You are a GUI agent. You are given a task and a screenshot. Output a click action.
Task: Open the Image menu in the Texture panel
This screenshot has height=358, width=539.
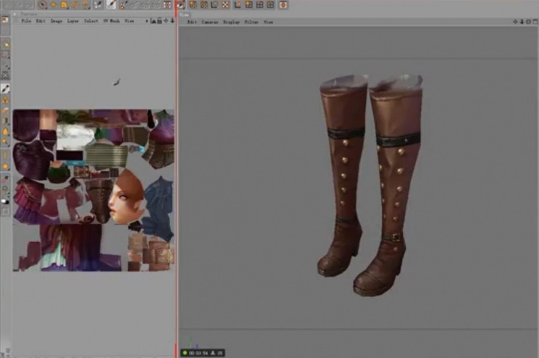56,21
